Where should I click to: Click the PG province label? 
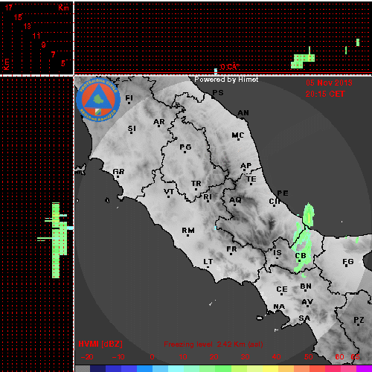coord(185,147)
